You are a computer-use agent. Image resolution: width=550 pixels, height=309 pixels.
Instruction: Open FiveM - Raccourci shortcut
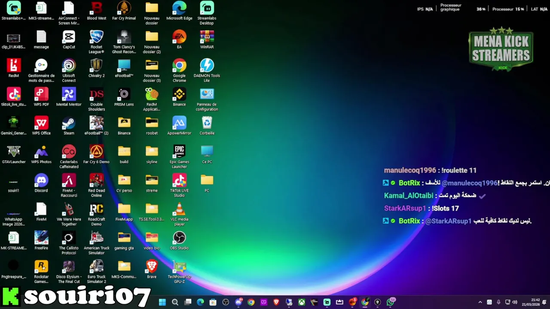(x=69, y=185)
